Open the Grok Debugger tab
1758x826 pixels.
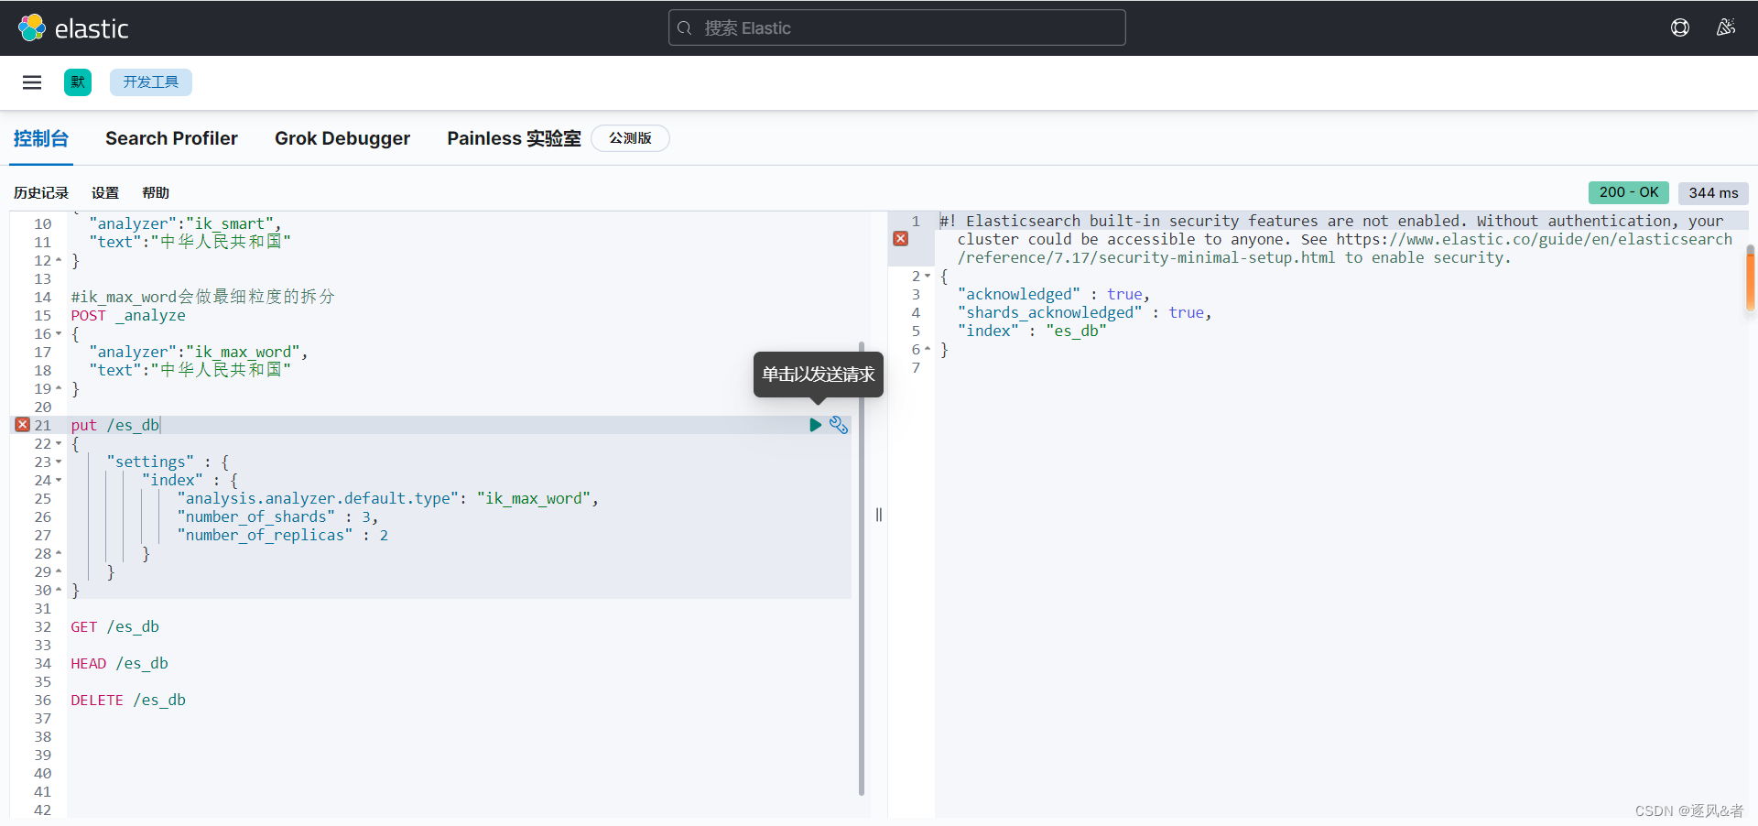[x=342, y=138]
